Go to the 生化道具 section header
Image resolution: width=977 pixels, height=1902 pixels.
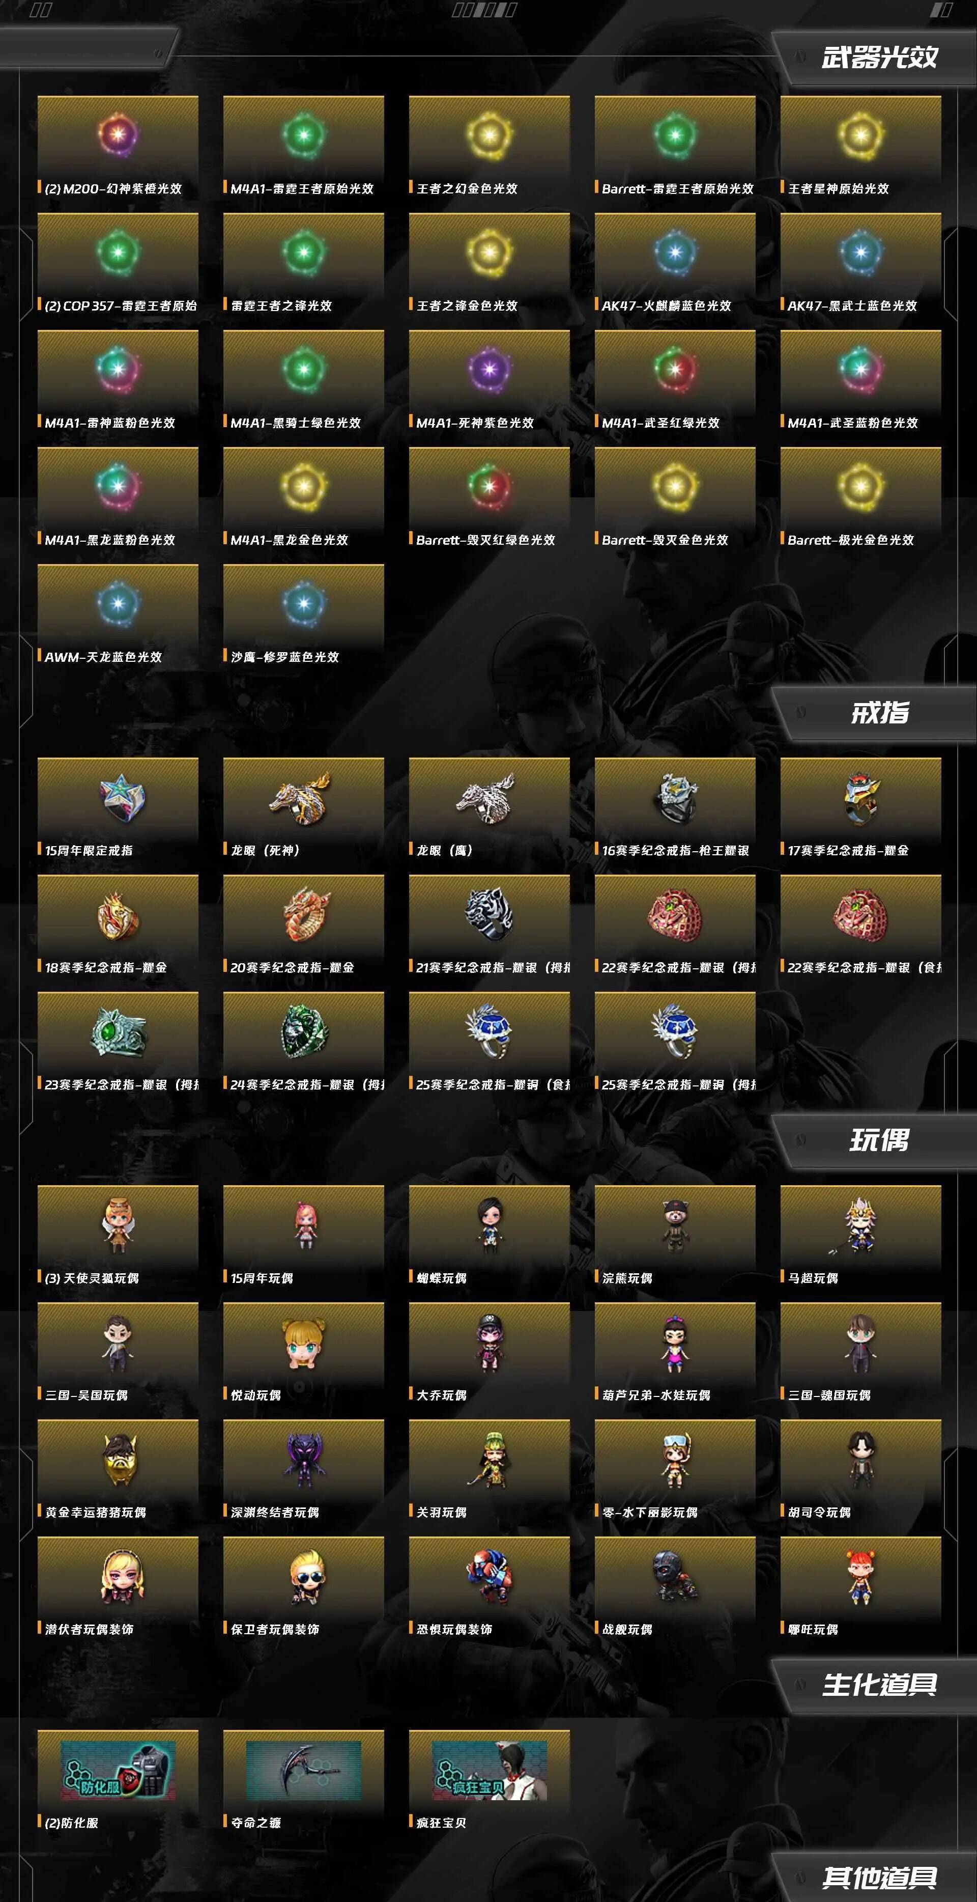(879, 1684)
